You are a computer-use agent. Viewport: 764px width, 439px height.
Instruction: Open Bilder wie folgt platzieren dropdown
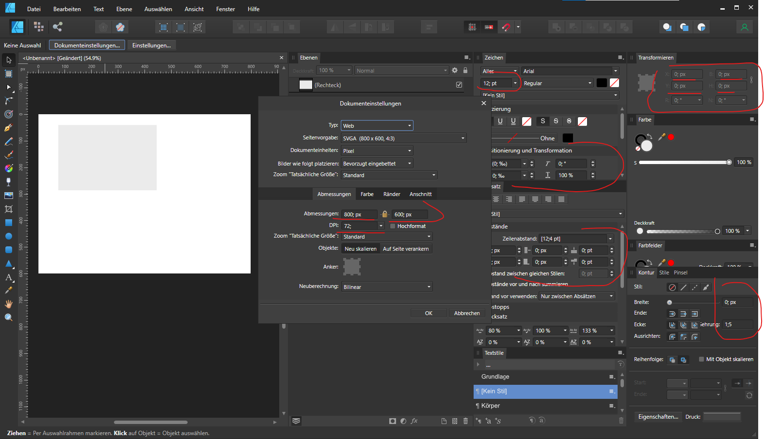tap(377, 163)
